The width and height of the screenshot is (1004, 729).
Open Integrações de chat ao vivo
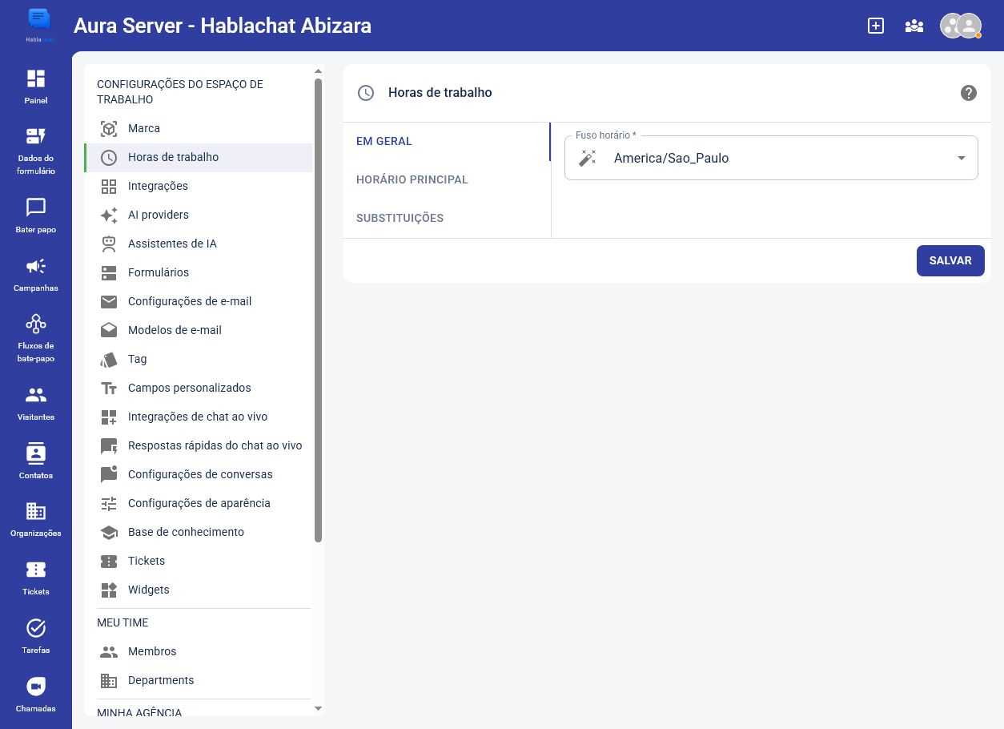coord(198,417)
